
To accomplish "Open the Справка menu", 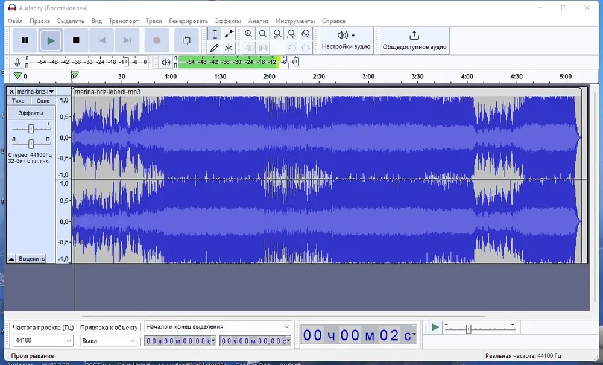I will (333, 21).
